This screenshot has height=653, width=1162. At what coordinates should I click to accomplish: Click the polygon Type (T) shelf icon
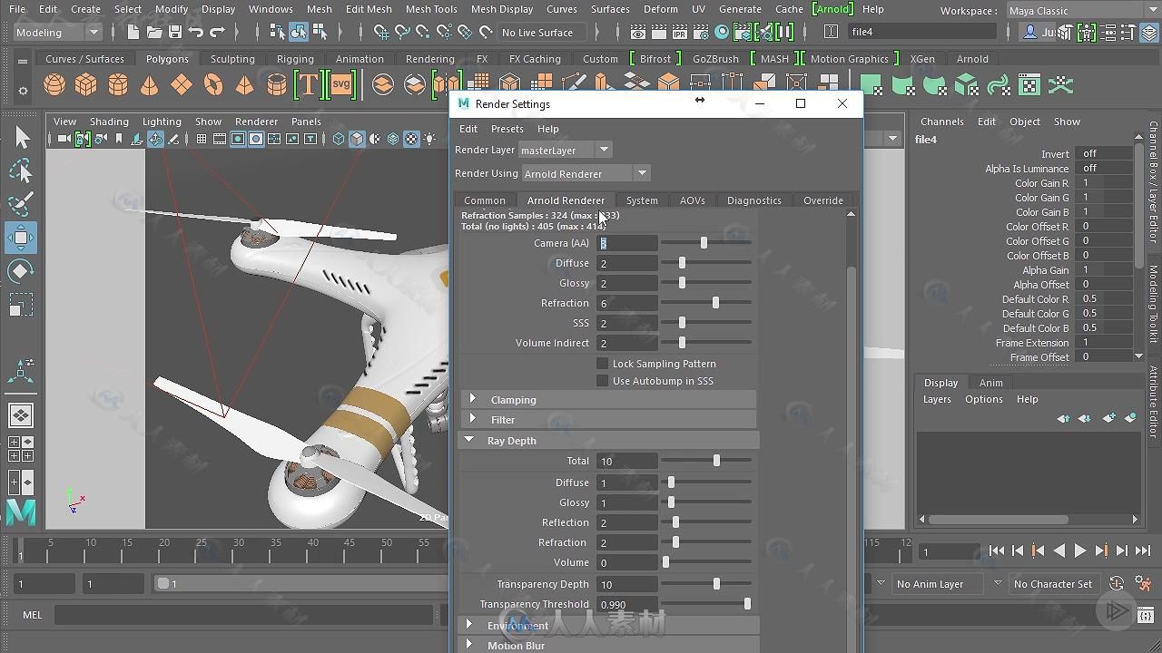pyautogui.click(x=309, y=85)
